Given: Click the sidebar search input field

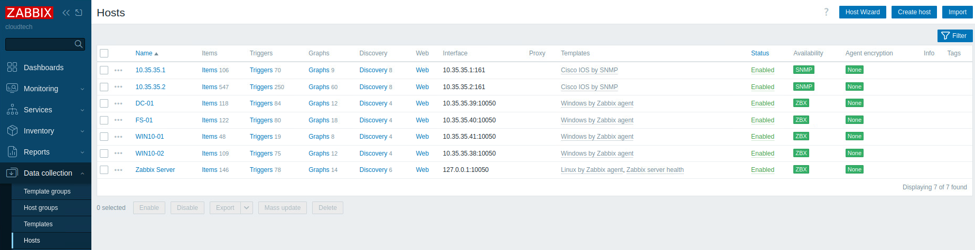Looking at the screenshot, I should [x=40, y=44].
